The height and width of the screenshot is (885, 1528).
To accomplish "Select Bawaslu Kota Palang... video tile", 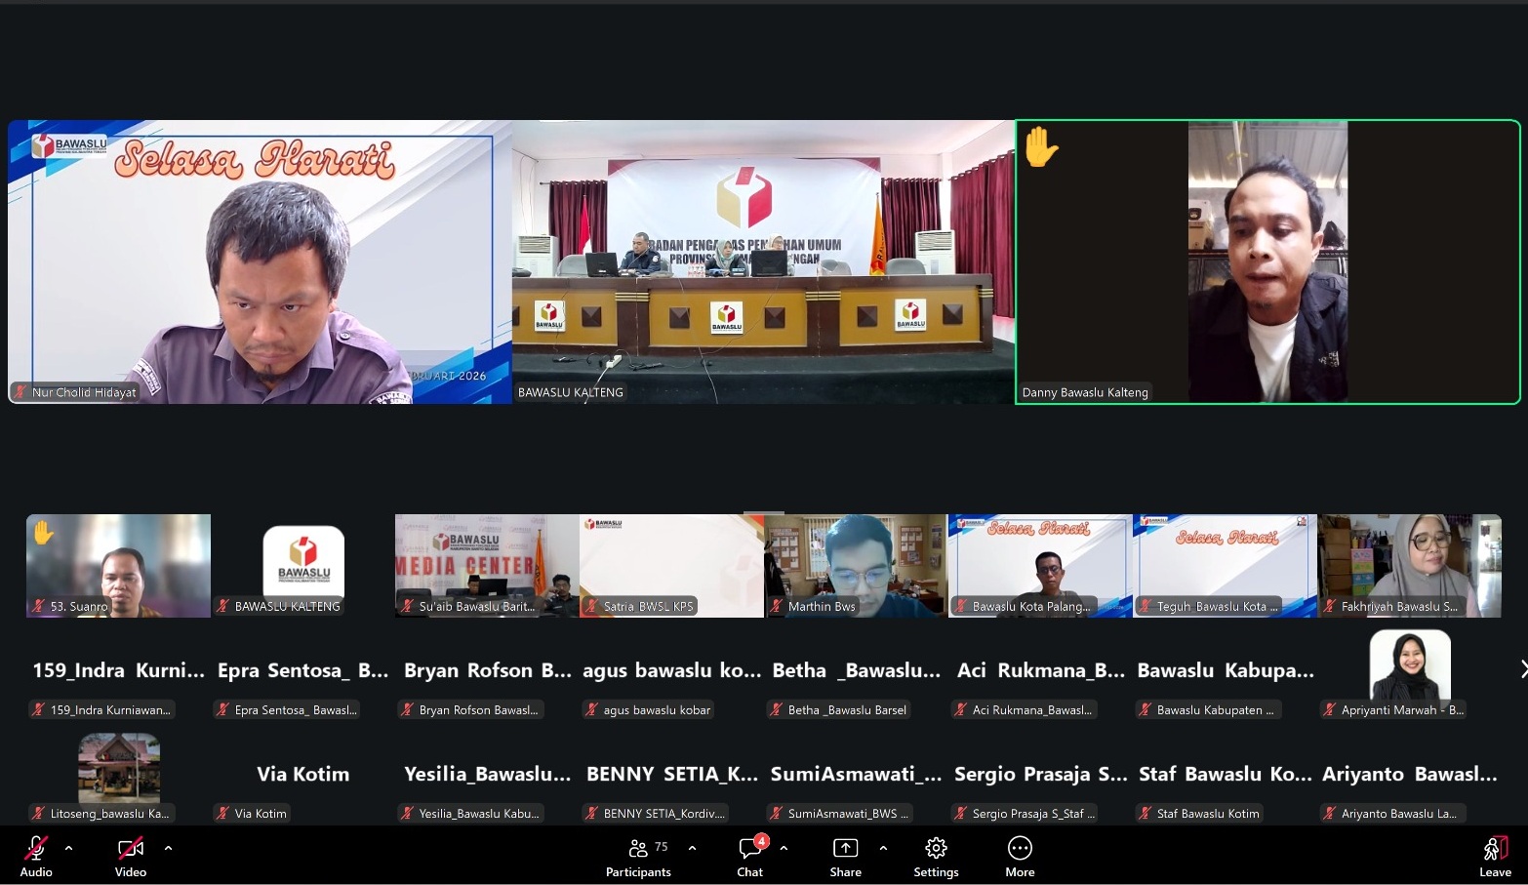I will [1040, 566].
